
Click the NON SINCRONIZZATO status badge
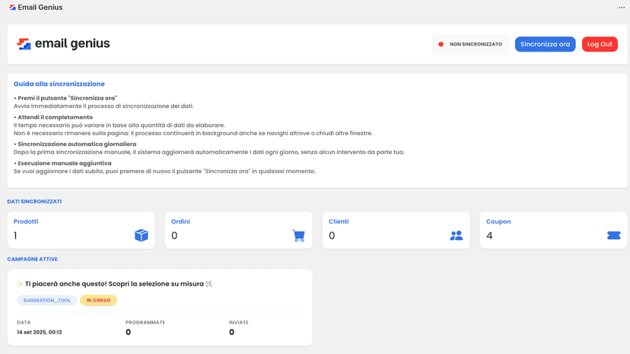(x=470, y=44)
